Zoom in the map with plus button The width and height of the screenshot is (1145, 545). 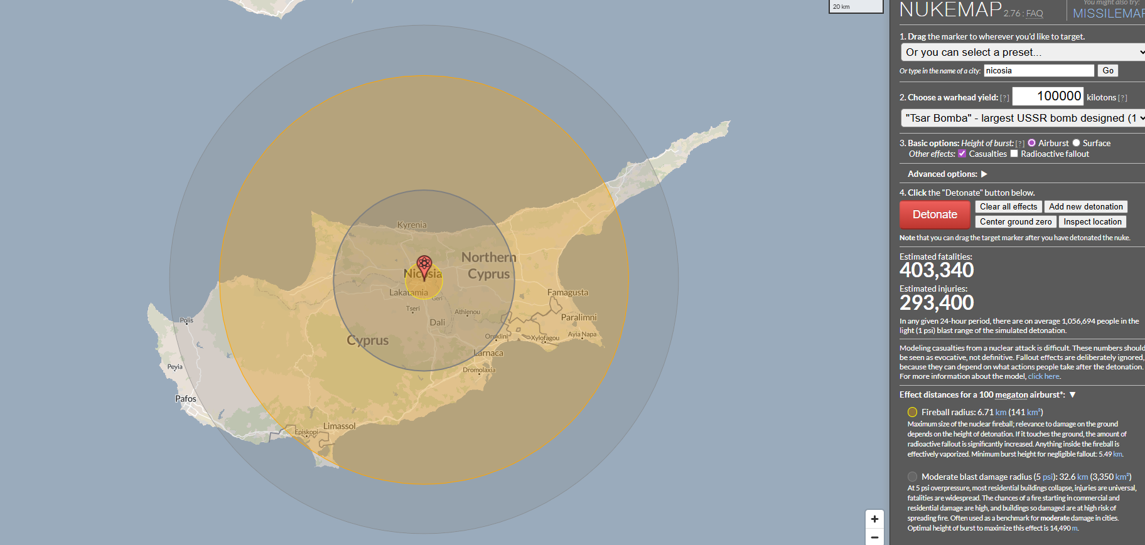[874, 519]
